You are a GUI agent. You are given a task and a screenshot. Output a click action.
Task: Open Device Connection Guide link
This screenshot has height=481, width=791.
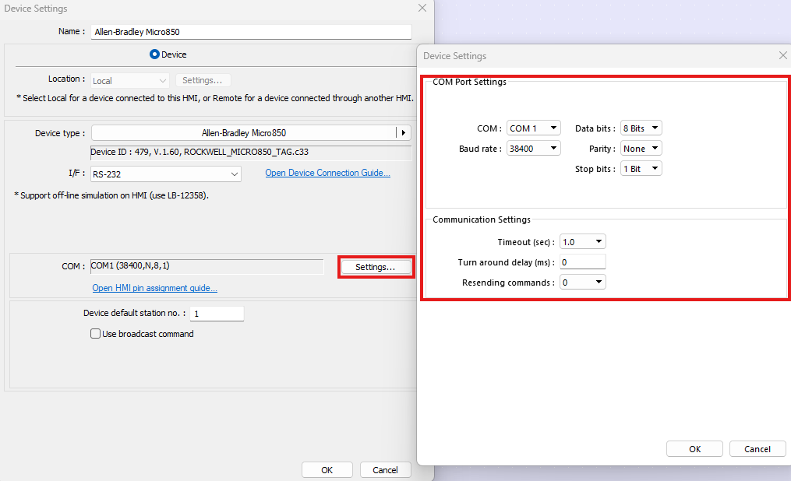pyautogui.click(x=328, y=173)
